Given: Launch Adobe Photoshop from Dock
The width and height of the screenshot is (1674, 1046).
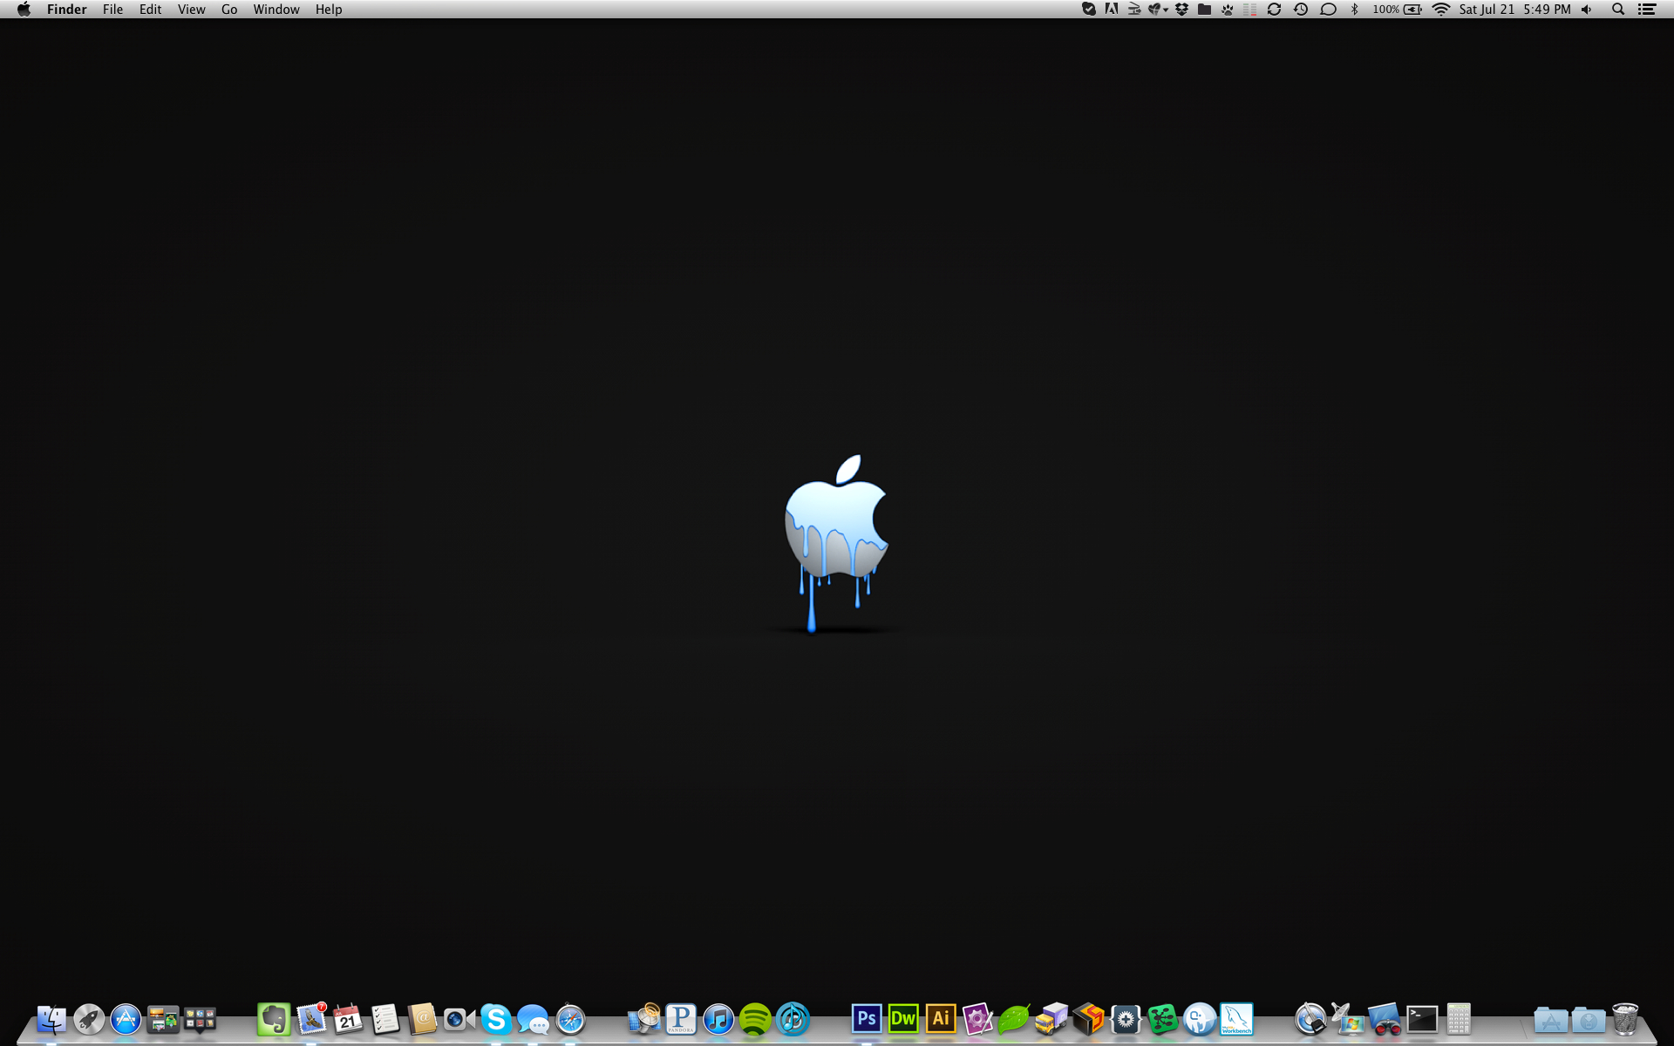Looking at the screenshot, I should click(x=867, y=1018).
